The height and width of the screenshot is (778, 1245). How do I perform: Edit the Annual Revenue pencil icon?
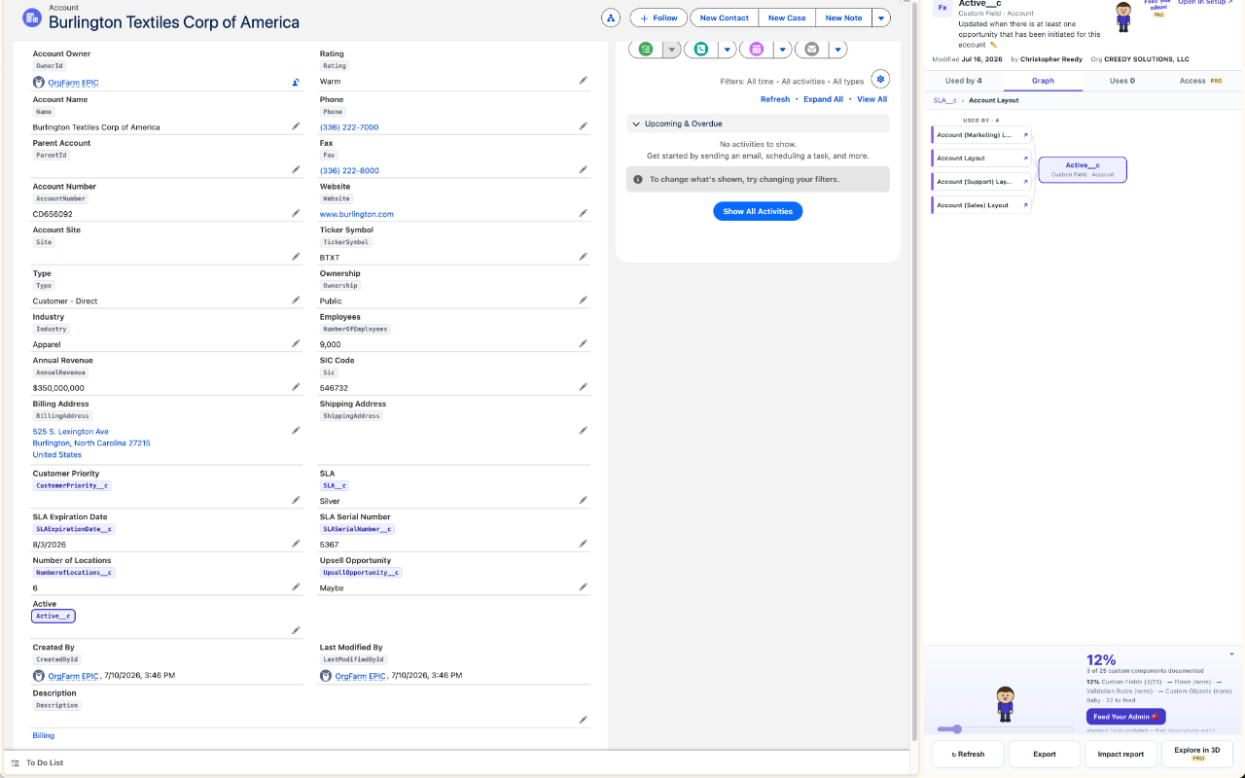(296, 387)
